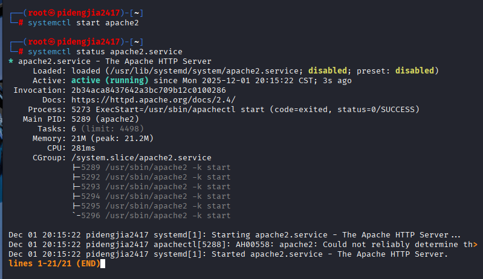This screenshot has height=279, width=483.
Task: Click the first yellow 'disabled' word in Loaded line
Action: click(x=332, y=71)
